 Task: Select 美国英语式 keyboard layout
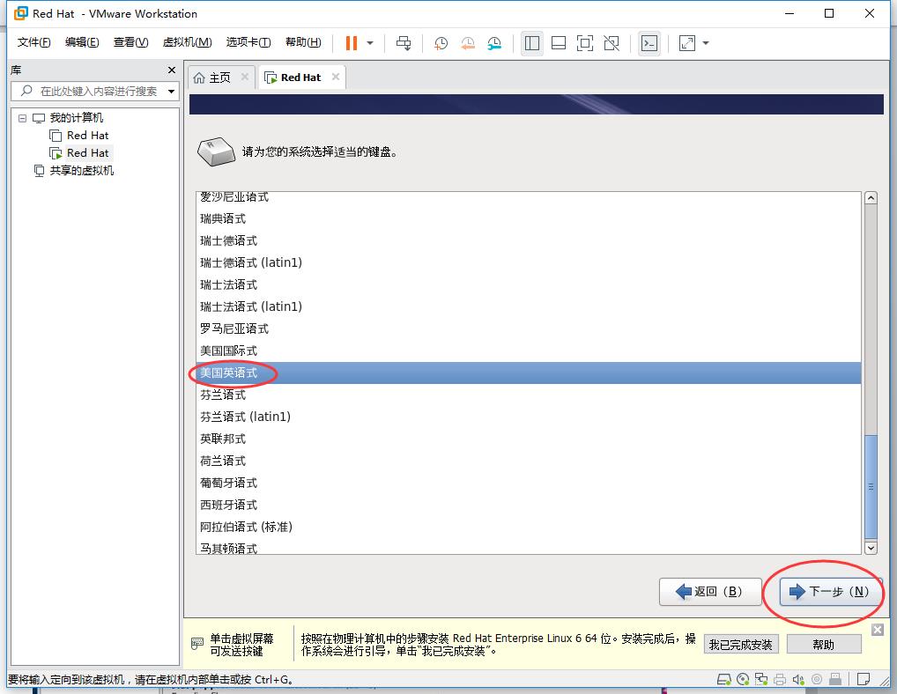point(528,373)
